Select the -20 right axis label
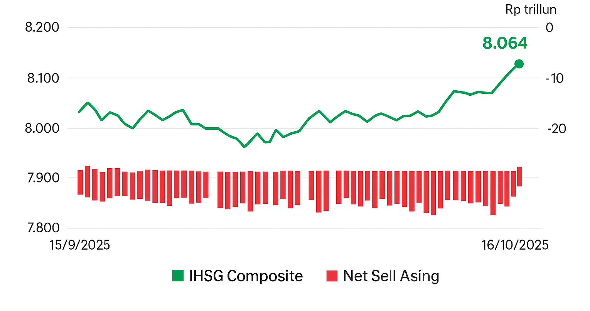The width and height of the screenshot is (590, 311). 556,128
